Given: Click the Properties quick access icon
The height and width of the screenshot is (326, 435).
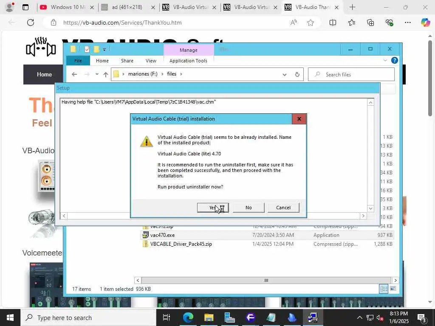Looking at the screenshot, I should [87, 49].
